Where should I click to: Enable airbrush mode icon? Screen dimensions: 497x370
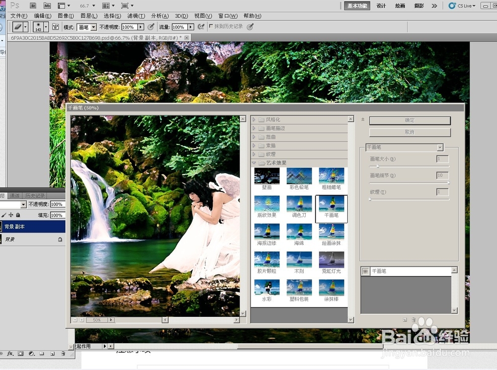pos(201,27)
